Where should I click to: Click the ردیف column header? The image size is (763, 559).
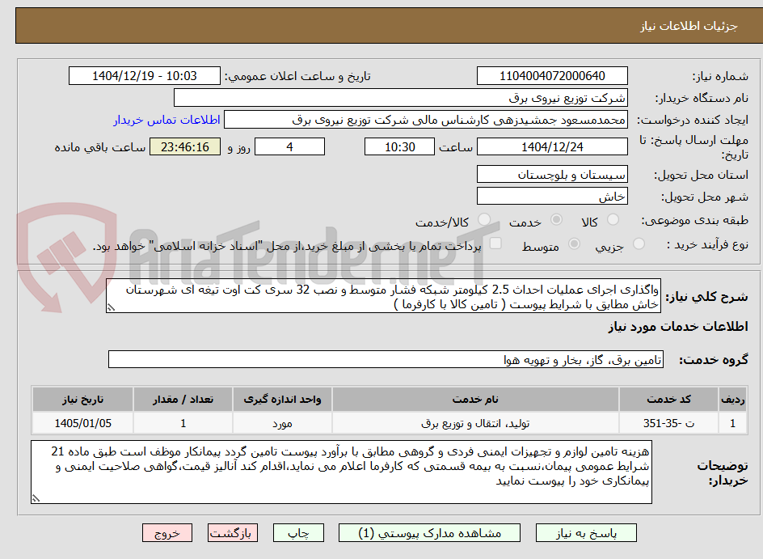(x=732, y=400)
